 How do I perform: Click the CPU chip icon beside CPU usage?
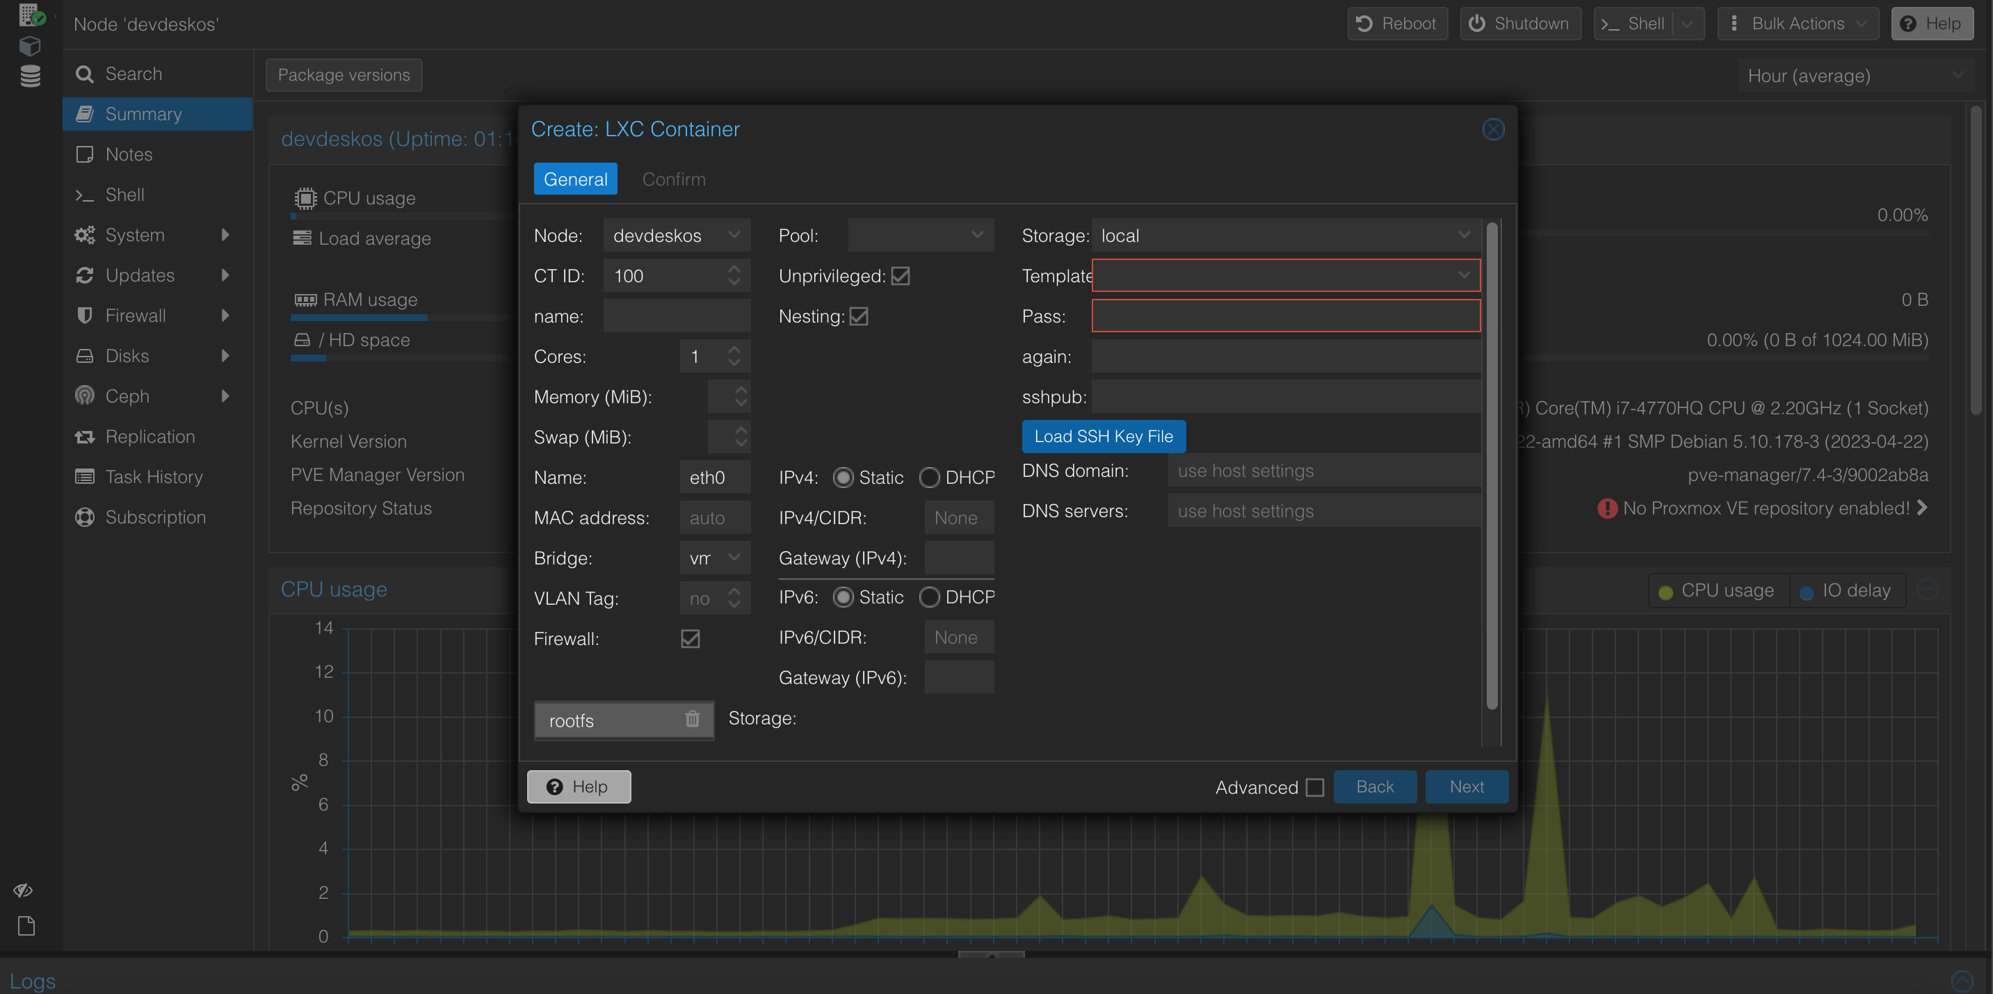305,199
